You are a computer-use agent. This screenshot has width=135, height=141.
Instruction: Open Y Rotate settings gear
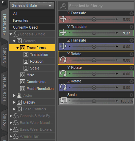(132, 68)
